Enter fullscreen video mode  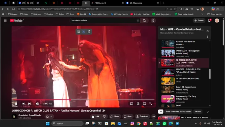(151, 104)
